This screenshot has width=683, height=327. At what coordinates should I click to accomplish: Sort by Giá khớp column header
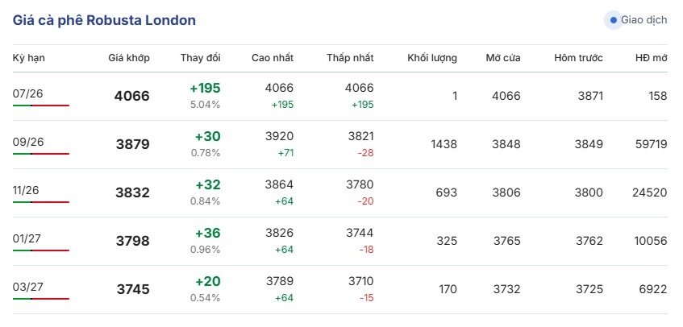129,58
